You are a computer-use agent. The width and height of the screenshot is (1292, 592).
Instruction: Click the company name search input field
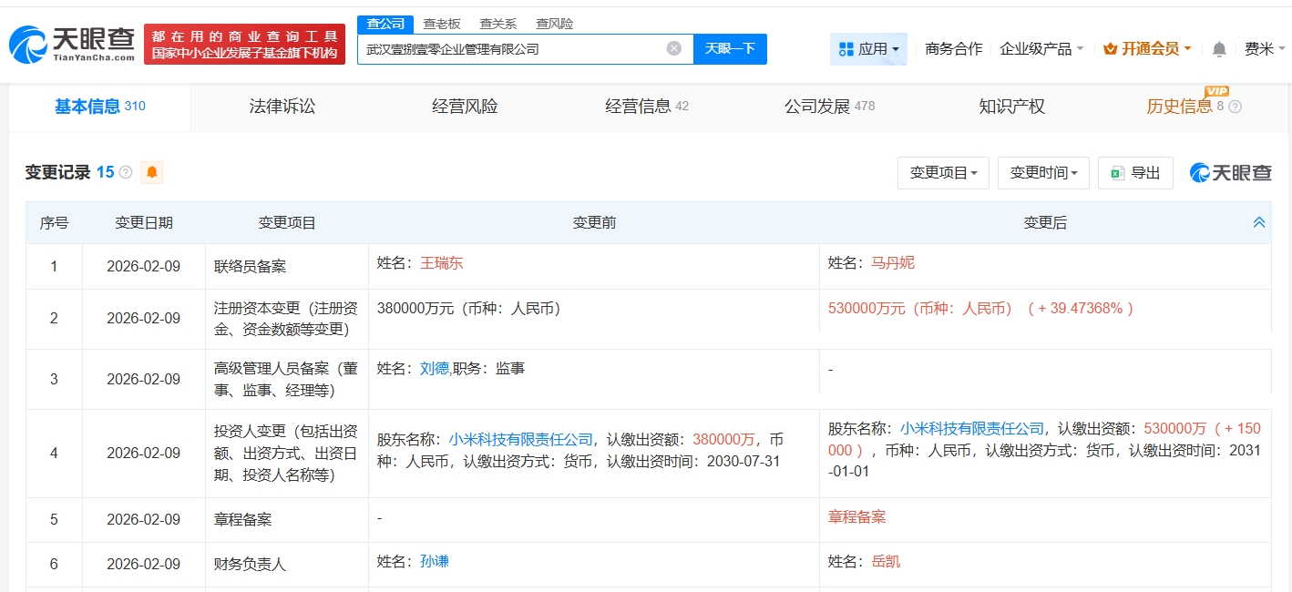click(x=510, y=49)
